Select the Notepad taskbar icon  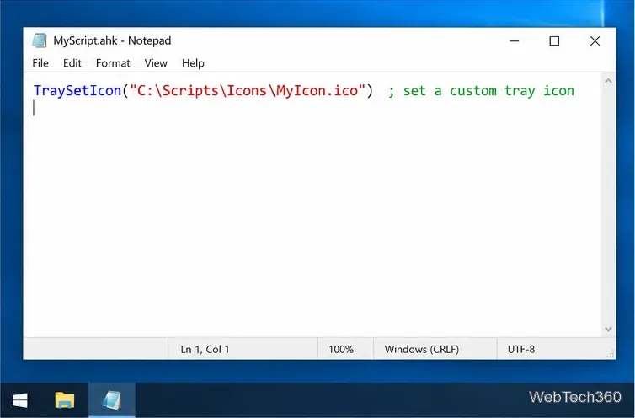112,400
